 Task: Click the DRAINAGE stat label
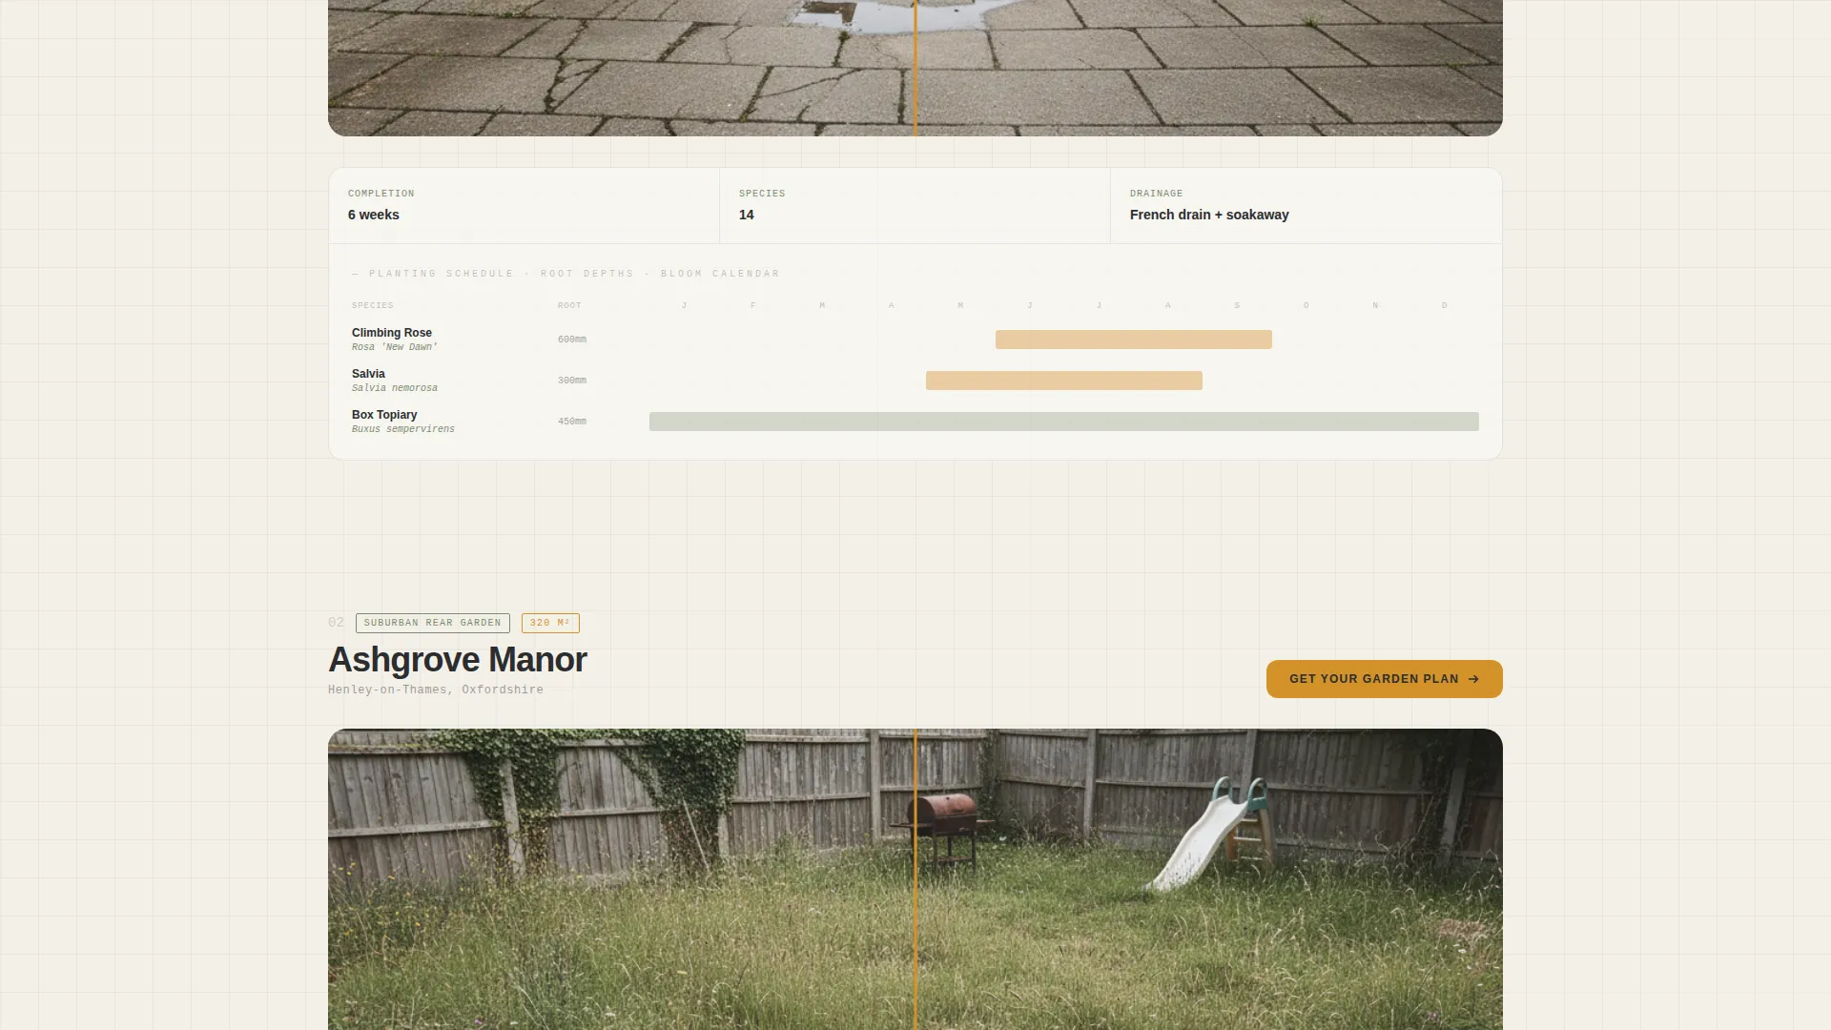pyautogui.click(x=1156, y=194)
